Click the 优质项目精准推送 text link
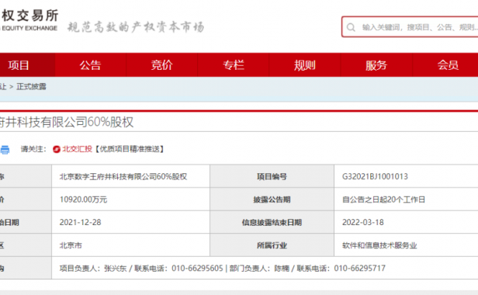 pos(130,149)
